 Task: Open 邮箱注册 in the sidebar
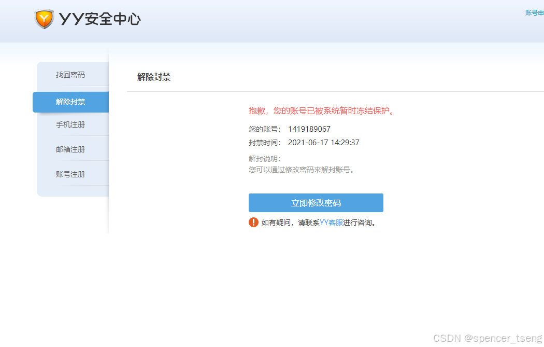coord(70,149)
